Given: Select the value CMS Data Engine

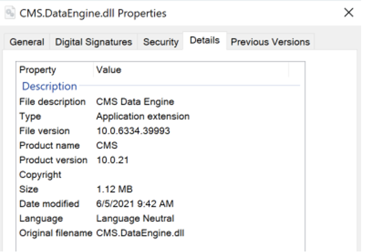Looking at the screenshot, I should 135,102.
